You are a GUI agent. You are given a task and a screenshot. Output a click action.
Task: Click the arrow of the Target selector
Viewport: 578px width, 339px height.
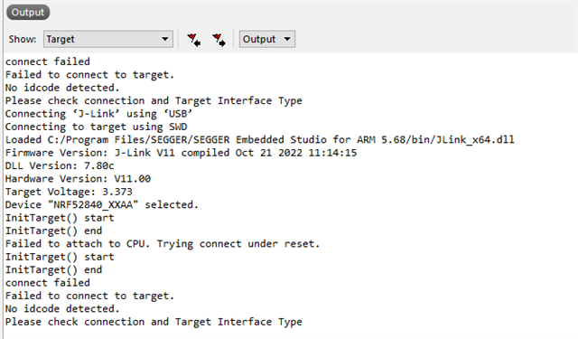(x=164, y=39)
